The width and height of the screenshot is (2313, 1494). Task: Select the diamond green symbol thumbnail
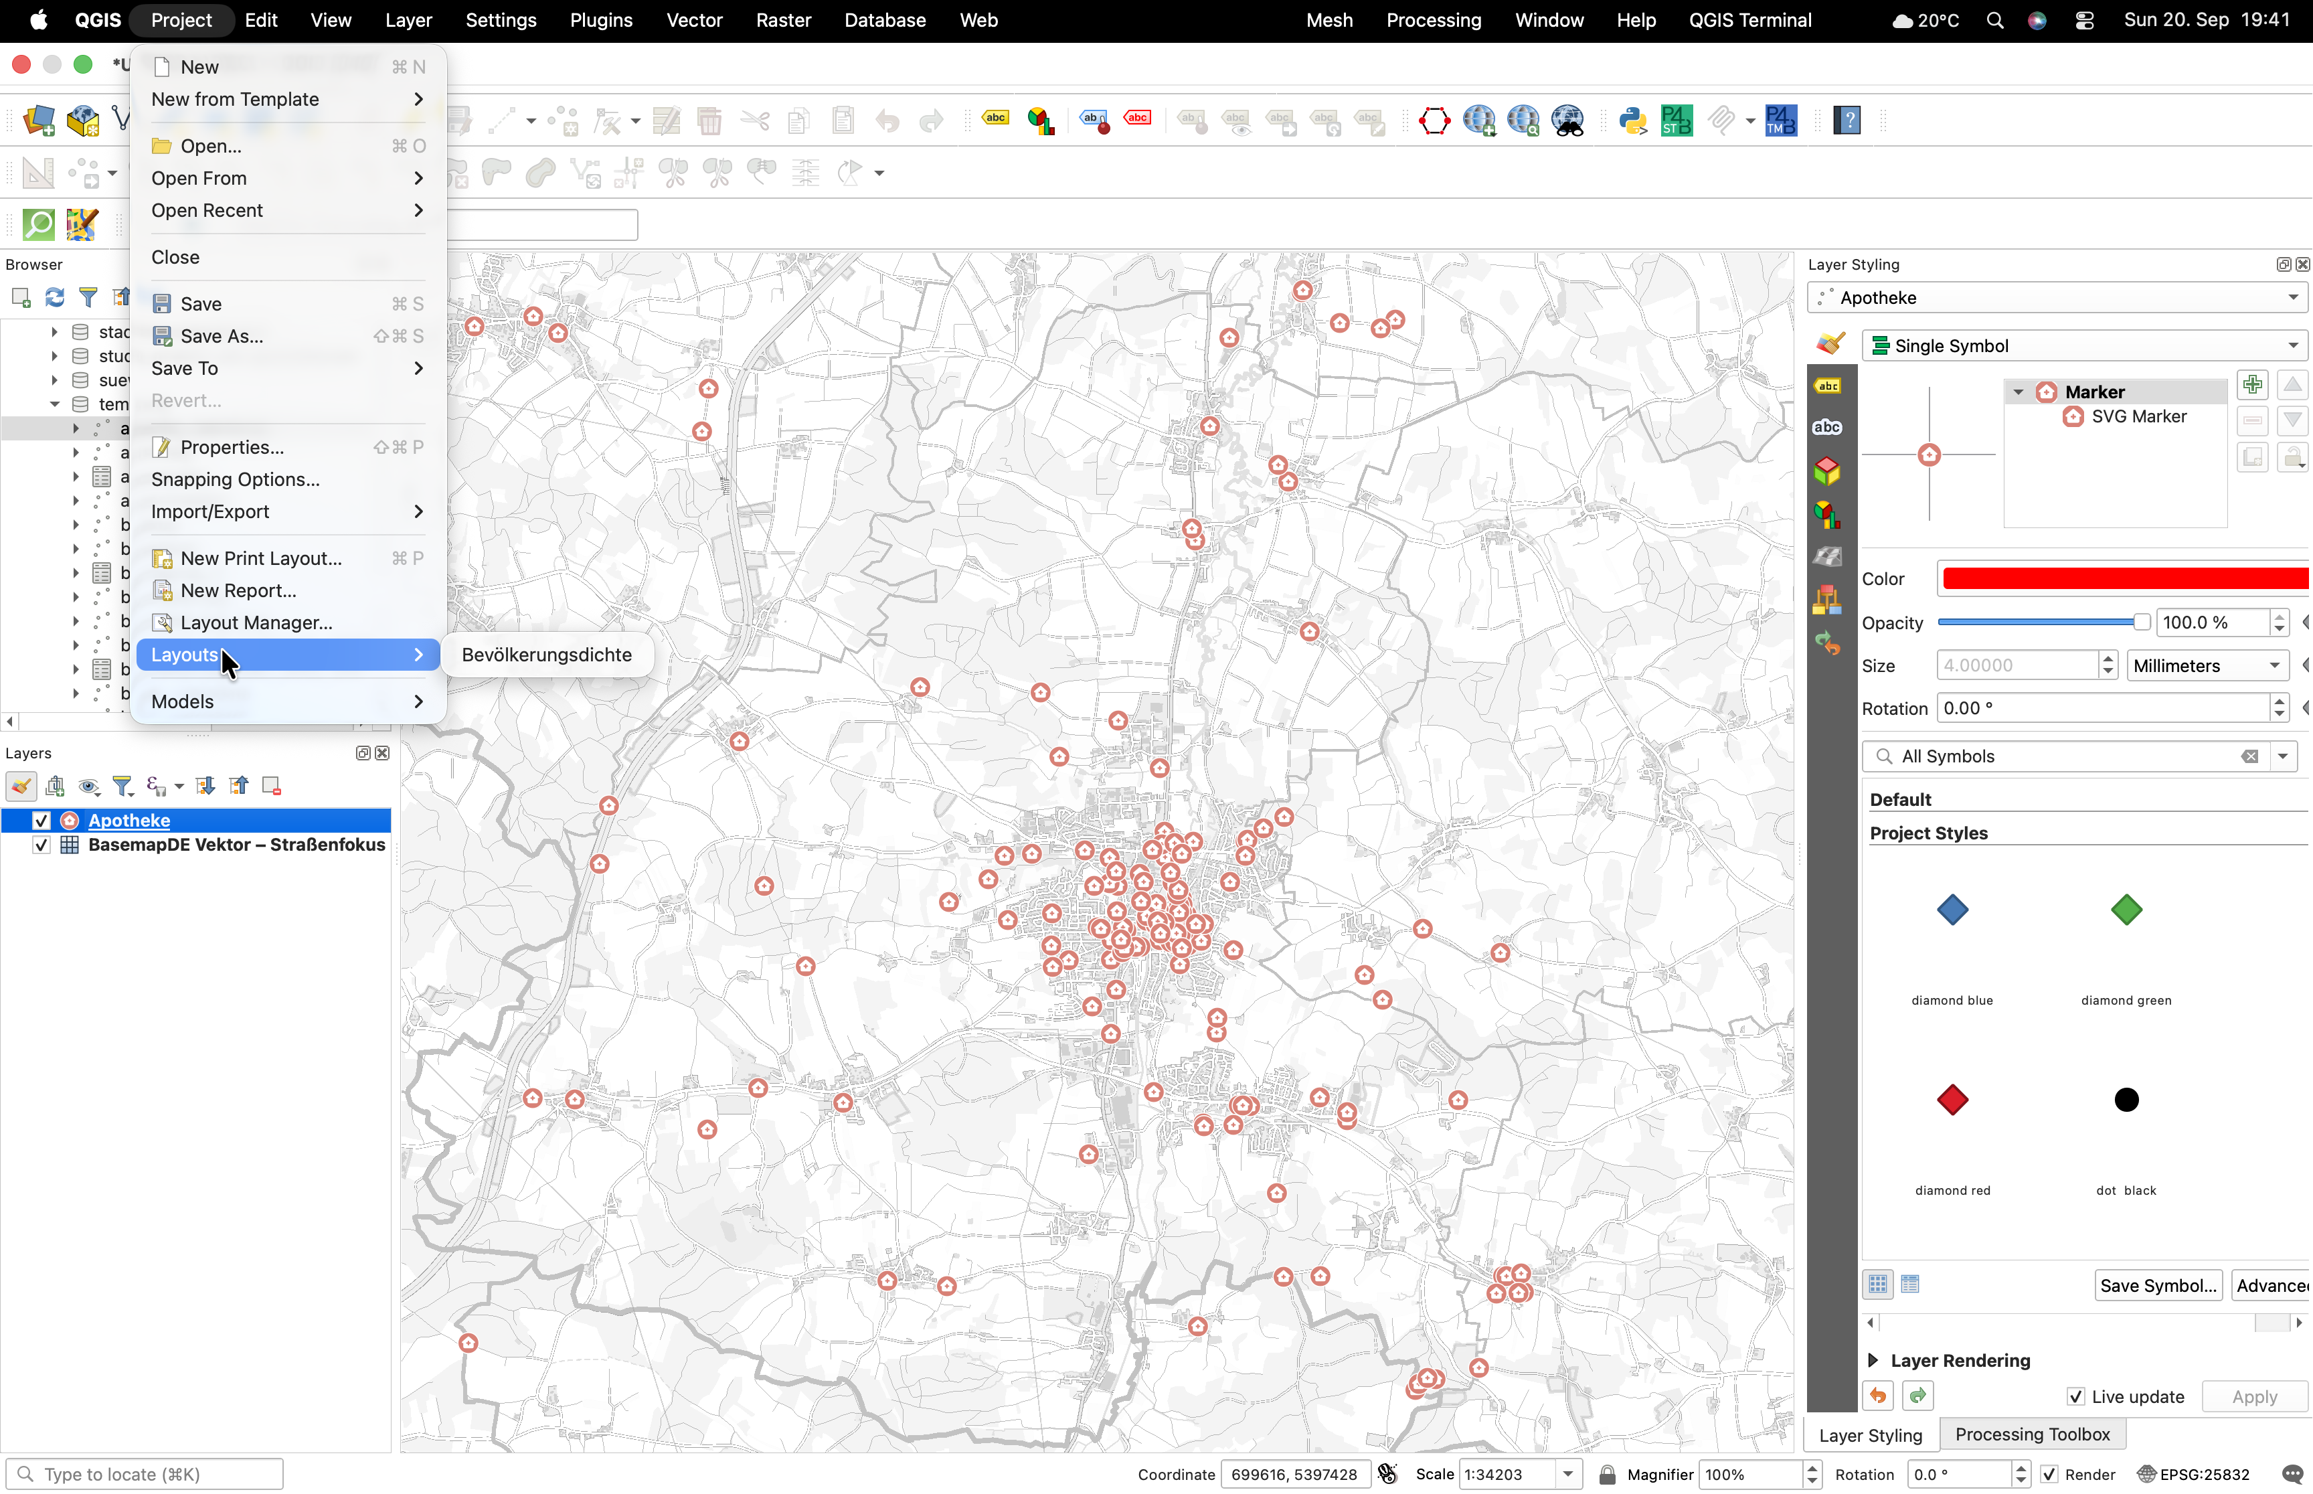(2126, 911)
